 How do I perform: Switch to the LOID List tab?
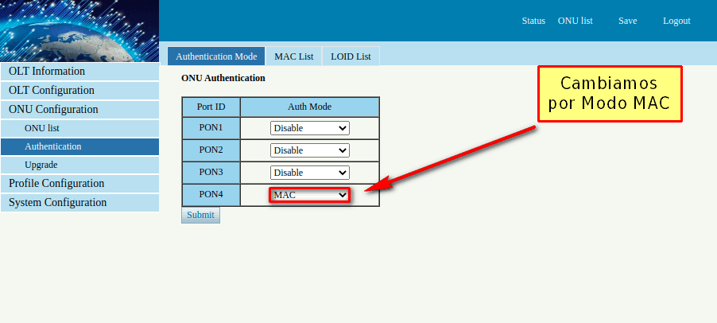click(351, 56)
